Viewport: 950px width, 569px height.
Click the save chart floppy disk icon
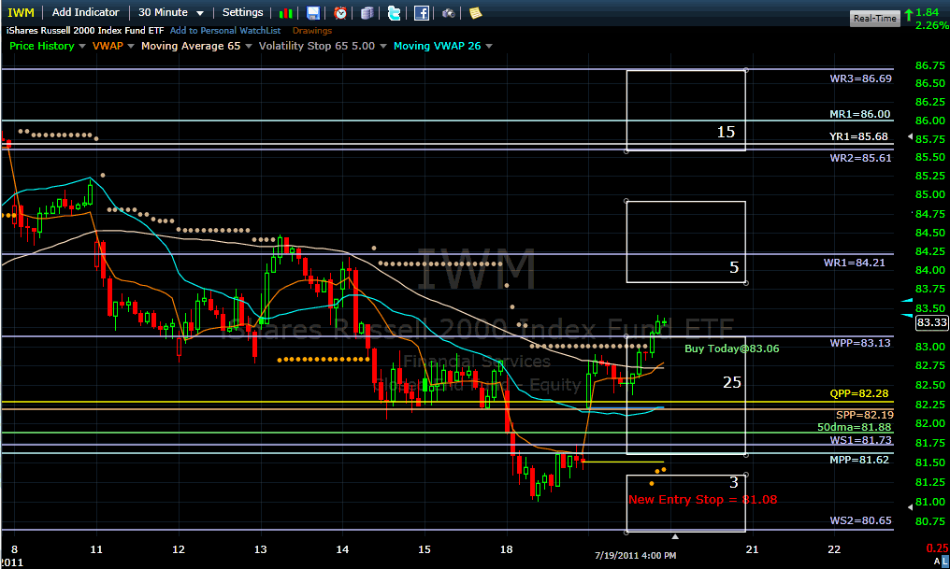pyautogui.click(x=313, y=13)
